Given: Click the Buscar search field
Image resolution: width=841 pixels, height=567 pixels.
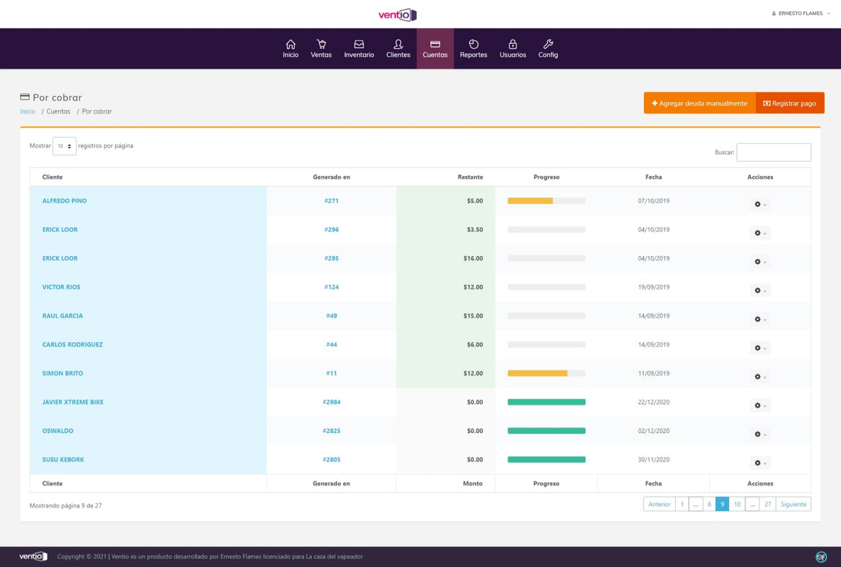Looking at the screenshot, I should tap(774, 152).
